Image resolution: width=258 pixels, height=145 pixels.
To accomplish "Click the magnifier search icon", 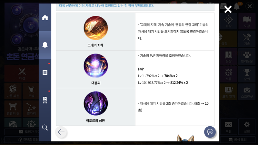I will pyautogui.click(x=45, y=127).
